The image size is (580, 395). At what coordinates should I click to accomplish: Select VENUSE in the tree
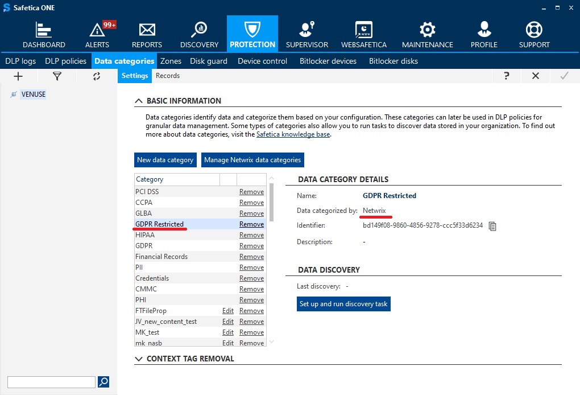pyautogui.click(x=34, y=94)
